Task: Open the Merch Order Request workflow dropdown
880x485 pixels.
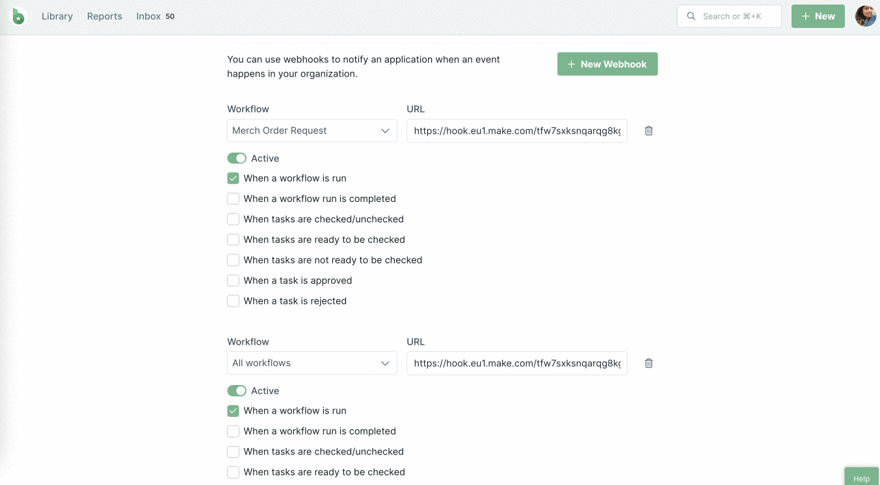Action: pos(312,131)
